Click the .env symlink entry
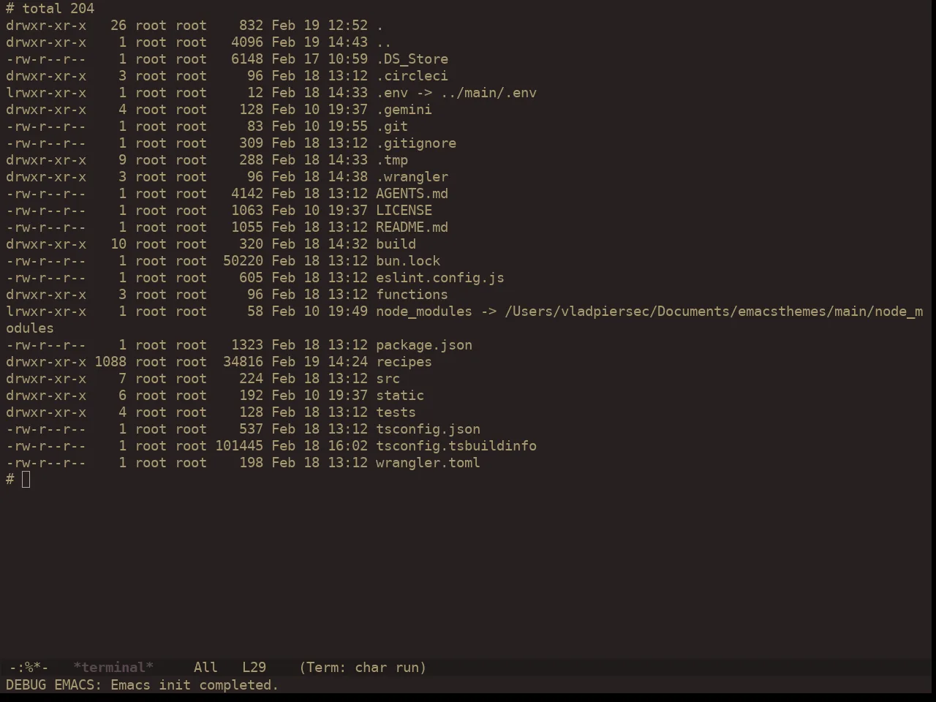 (x=456, y=93)
